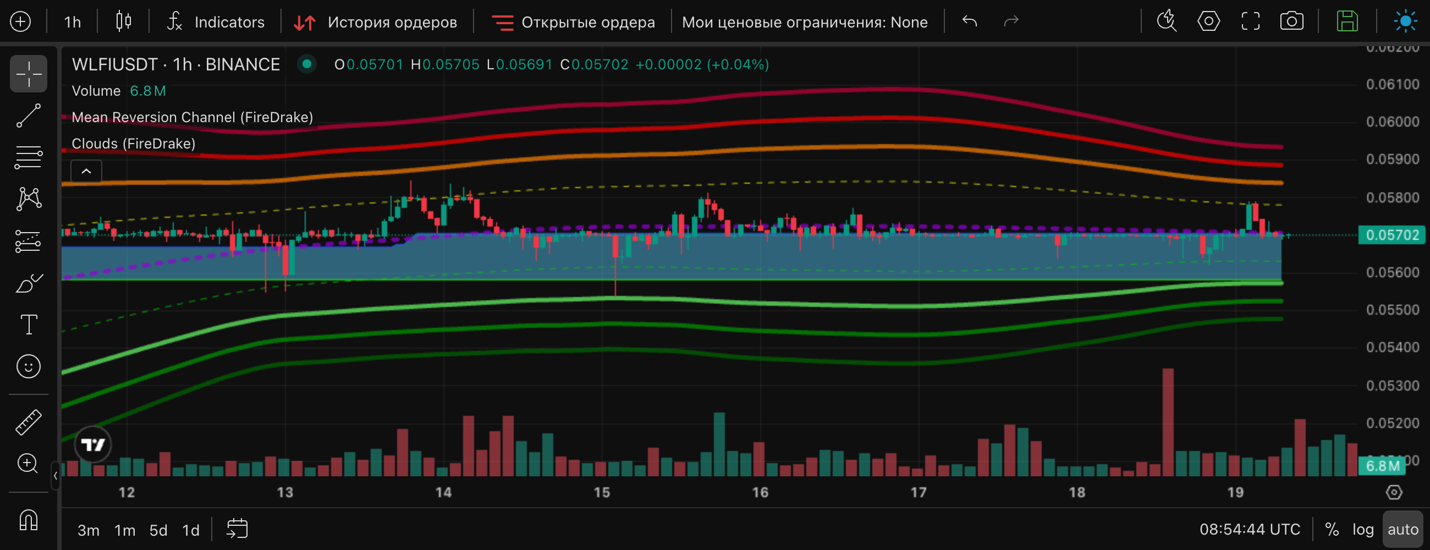Select the XABCD pattern tool
Screen dimensions: 1430x550
pos(28,199)
